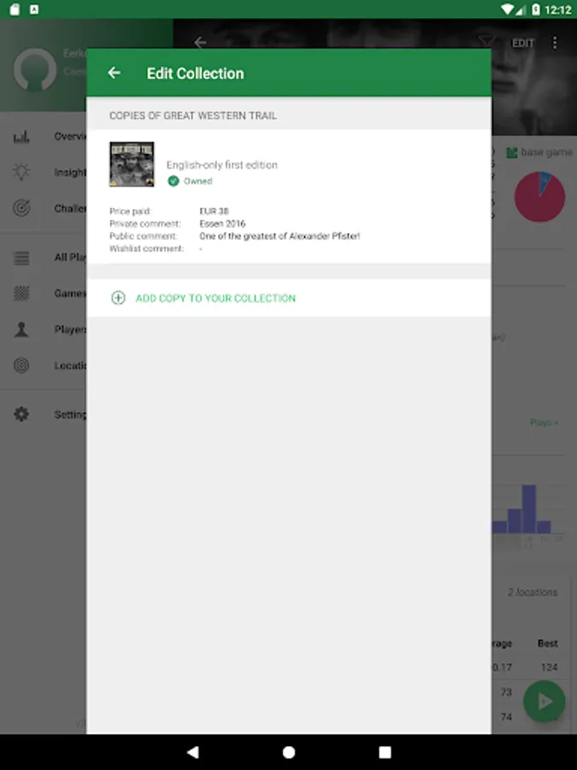The image size is (577, 770).
Task: Open Overview chart icon in sidebar
Action: pos(21,137)
